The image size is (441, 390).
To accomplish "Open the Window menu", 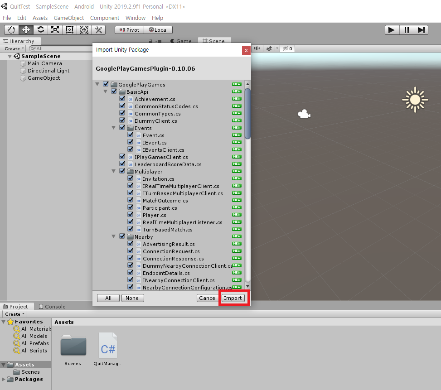I will click(x=135, y=18).
